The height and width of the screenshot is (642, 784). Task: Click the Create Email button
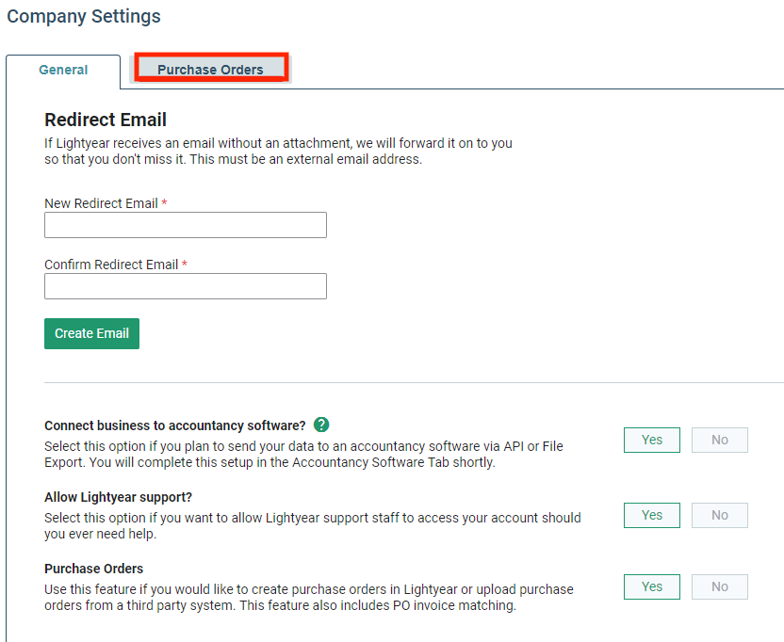[x=91, y=333]
